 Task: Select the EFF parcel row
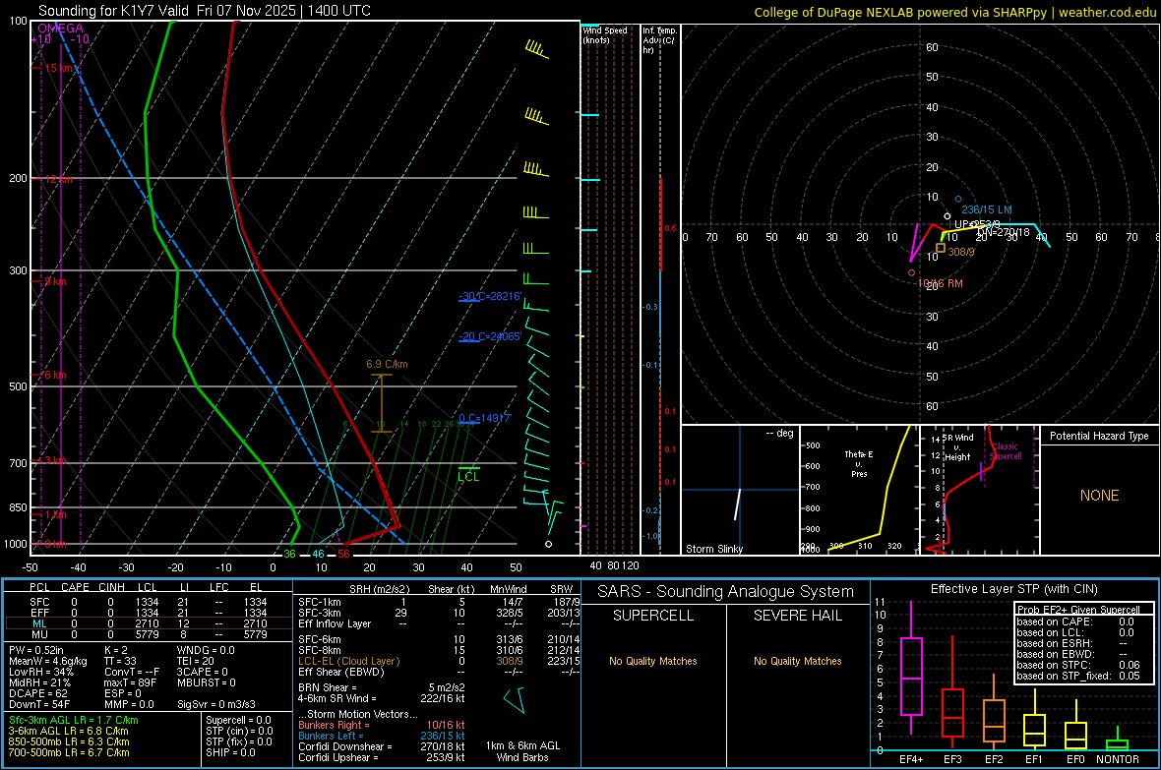pyautogui.click(x=149, y=613)
